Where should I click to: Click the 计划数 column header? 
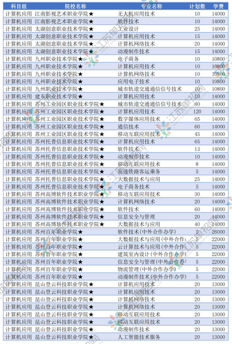(x=197, y=6)
